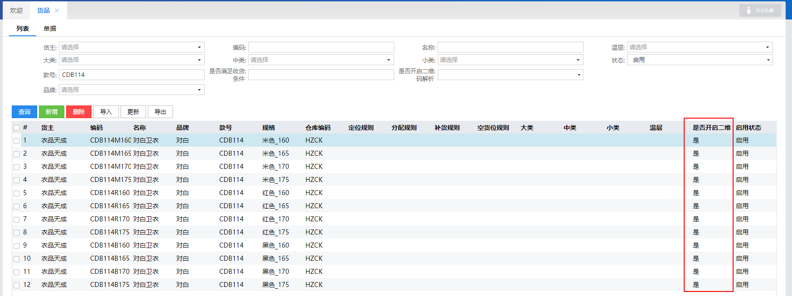Close the 货品 tab with its X icon
The width and height of the screenshot is (792, 296).
57,10
